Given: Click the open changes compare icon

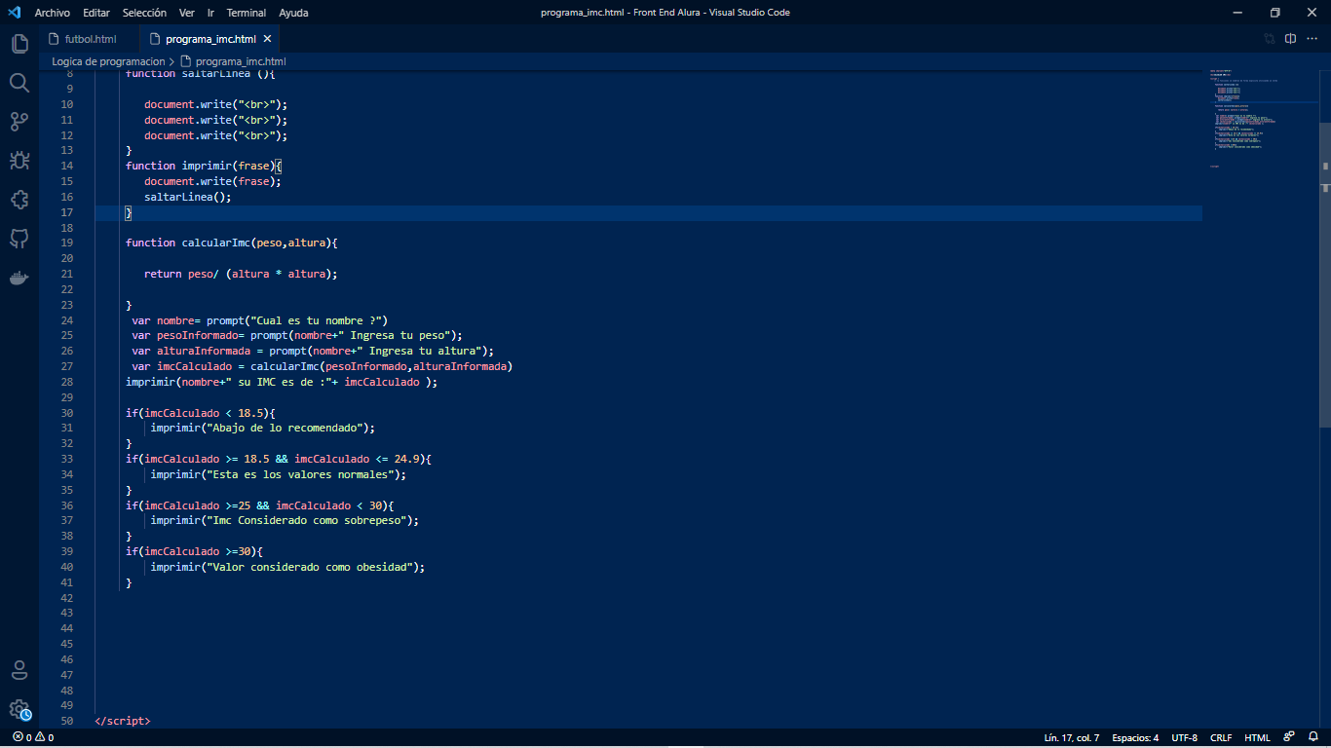Looking at the screenshot, I should pos(1269,39).
